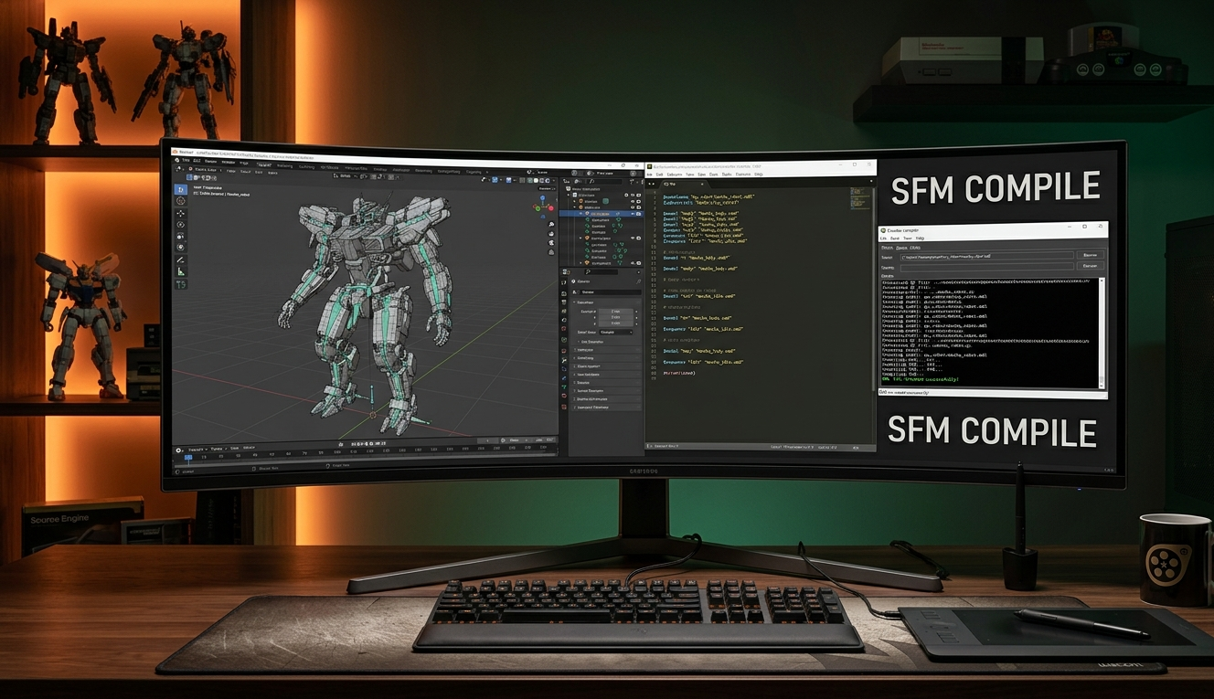
Task: Toggle camera view icon in viewport
Action: click(x=551, y=243)
